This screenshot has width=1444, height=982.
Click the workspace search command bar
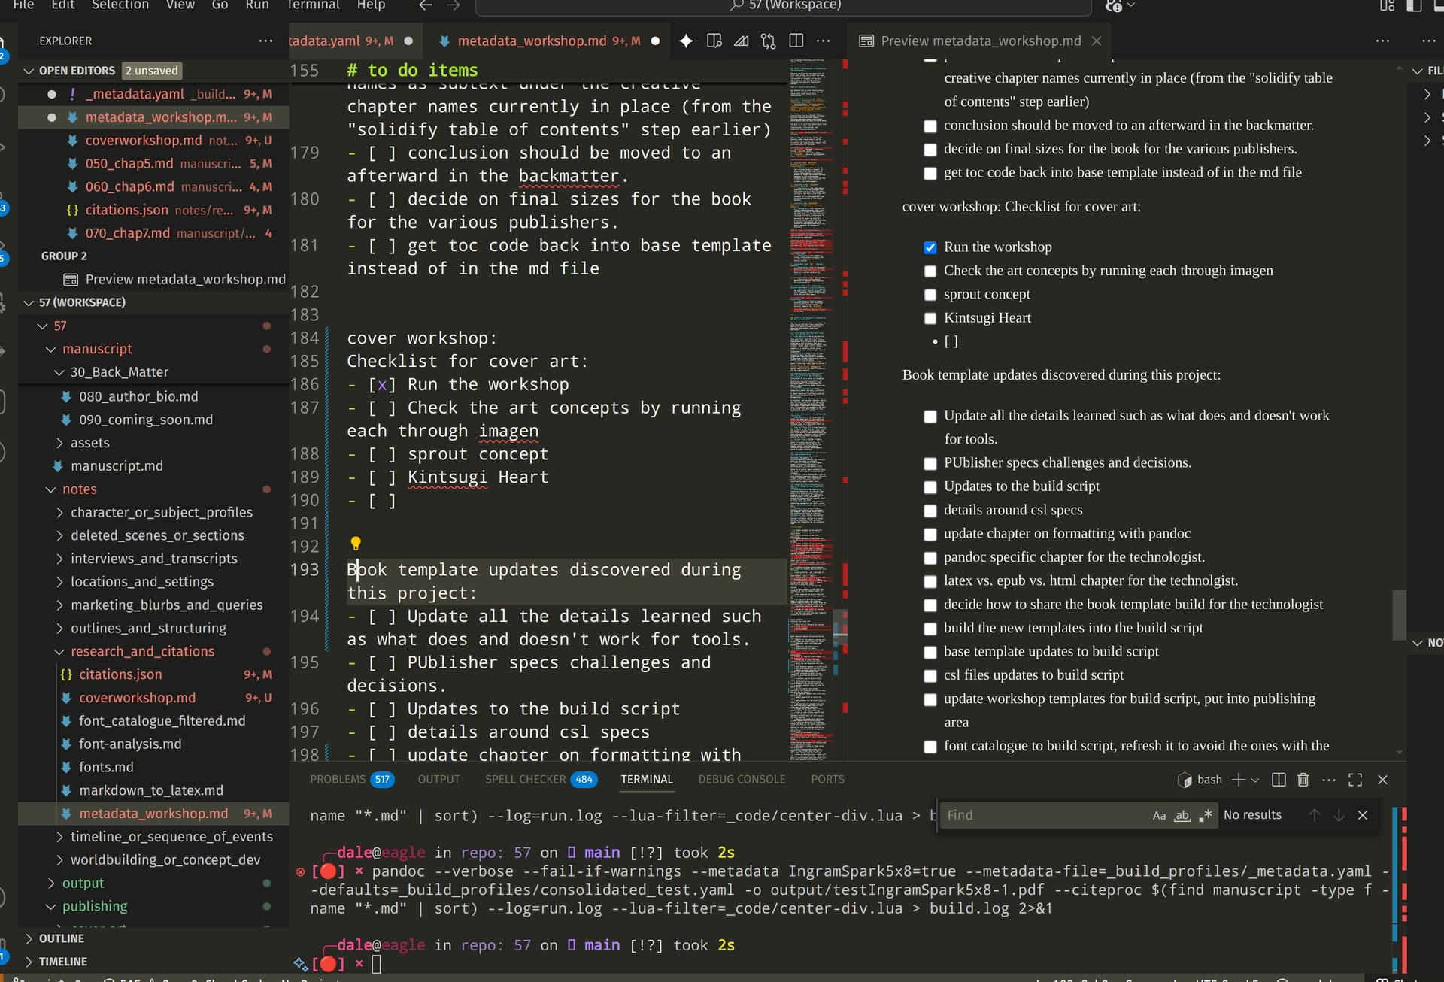[x=784, y=6]
